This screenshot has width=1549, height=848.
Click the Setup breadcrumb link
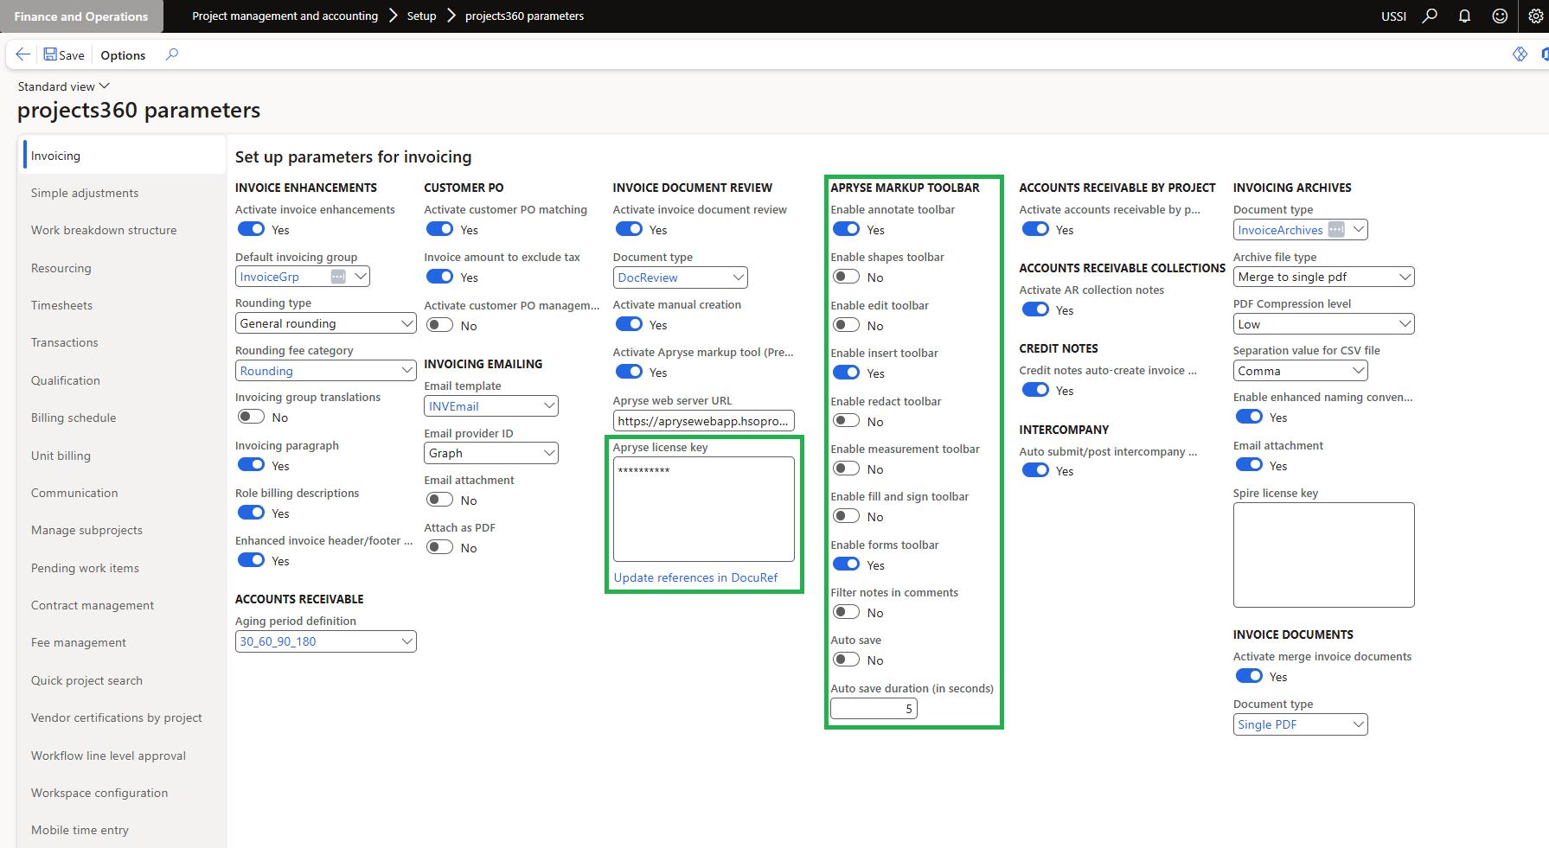(421, 16)
